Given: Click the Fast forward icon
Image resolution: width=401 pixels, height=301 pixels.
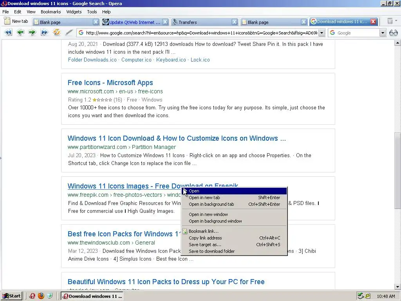Looking at the screenshot, I should pyautogui.click(x=44, y=33).
